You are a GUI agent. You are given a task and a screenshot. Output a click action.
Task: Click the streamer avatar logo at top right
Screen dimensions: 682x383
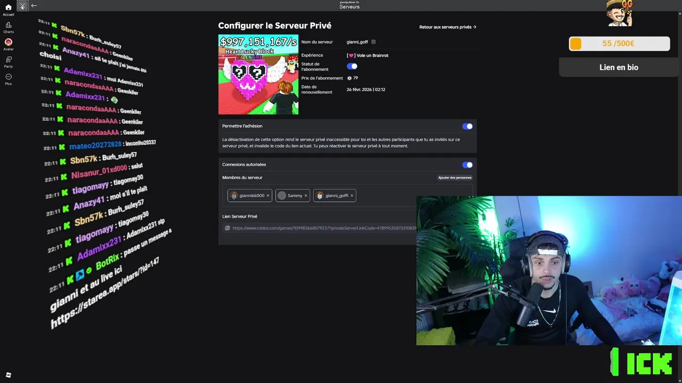pos(620,13)
